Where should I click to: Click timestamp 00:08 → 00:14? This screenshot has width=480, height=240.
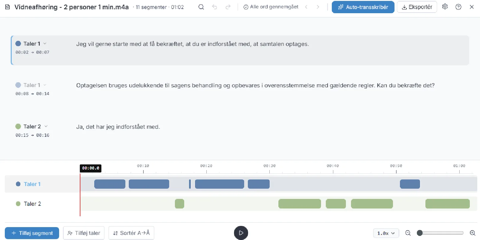click(x=32, y=94)
